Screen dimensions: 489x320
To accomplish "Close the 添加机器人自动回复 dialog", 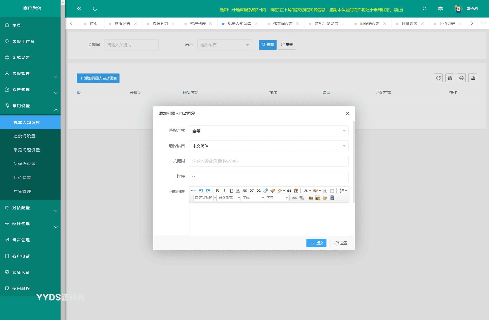I will 348,113.
